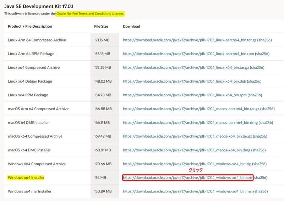This screenshot has width=284, height=201.
Task: Download the macos-aarch64_bin.dmg installer link
Action: [x=190, y=123]
